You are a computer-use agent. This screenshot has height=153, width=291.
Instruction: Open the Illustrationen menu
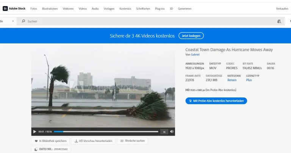click(x=50, y=9)
